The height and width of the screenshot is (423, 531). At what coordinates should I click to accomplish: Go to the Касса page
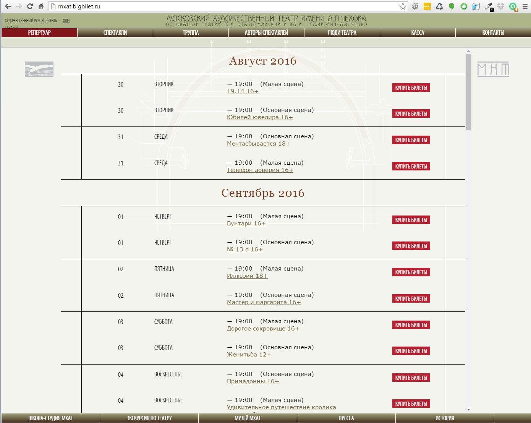coord(418,33)
